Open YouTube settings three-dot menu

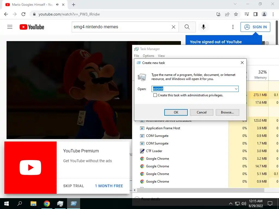click(233, 27)
